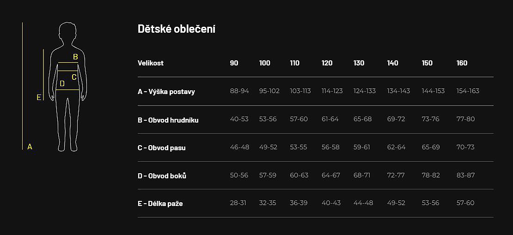Image resolution: width=513 pixels, height=235 pixels.
Task: Click the "Dětské oblečení" heading
Action: pos(177,29)
